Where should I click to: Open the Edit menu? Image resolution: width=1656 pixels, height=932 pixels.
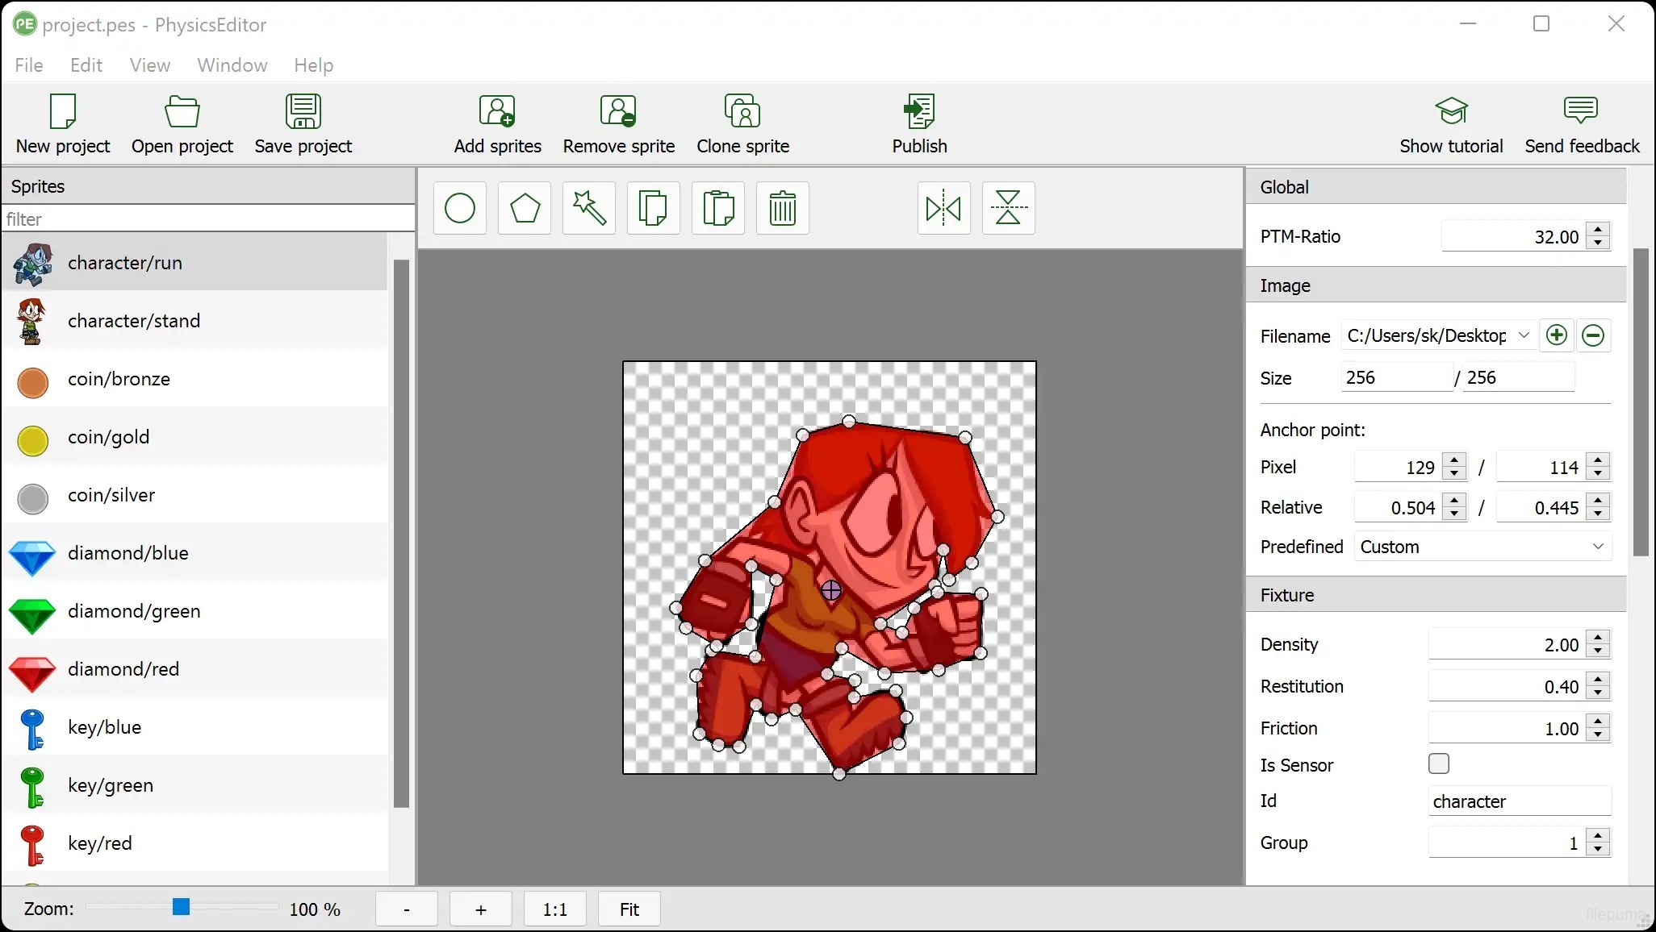tap(86, 65)
